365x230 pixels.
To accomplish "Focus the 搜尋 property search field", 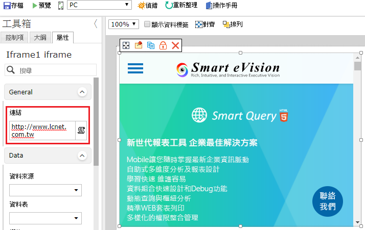I will (x=51, y=70).
